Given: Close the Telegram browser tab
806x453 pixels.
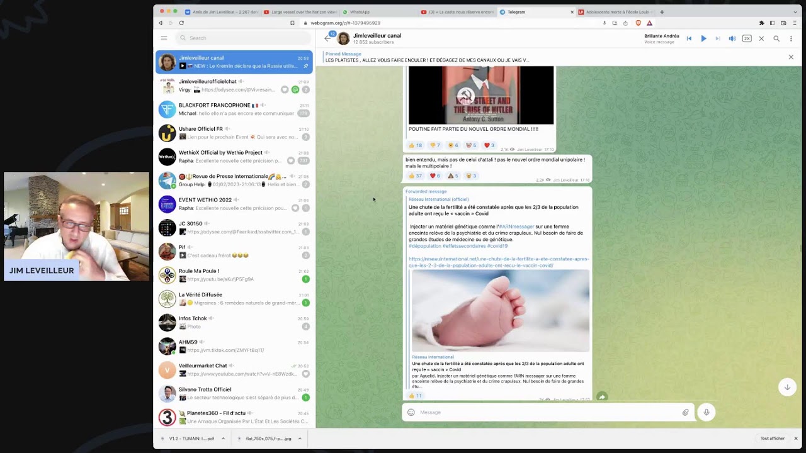Looking at the screenshot, I should click(x=572, y=11).
